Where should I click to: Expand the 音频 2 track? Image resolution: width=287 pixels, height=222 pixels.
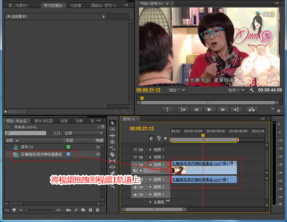tap(151, 187)
